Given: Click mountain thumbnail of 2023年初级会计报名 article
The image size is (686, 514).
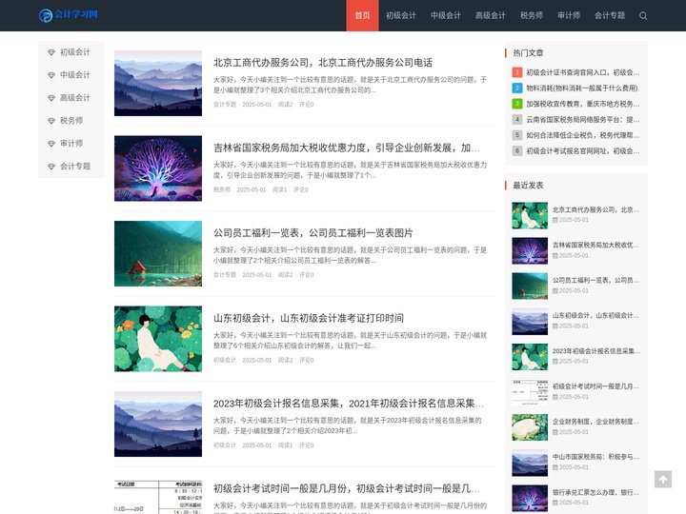Looking at the screenshot, I should pos(158,424).
